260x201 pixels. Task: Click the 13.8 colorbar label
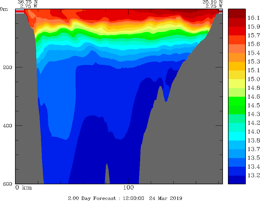click(x=254, y=141)
